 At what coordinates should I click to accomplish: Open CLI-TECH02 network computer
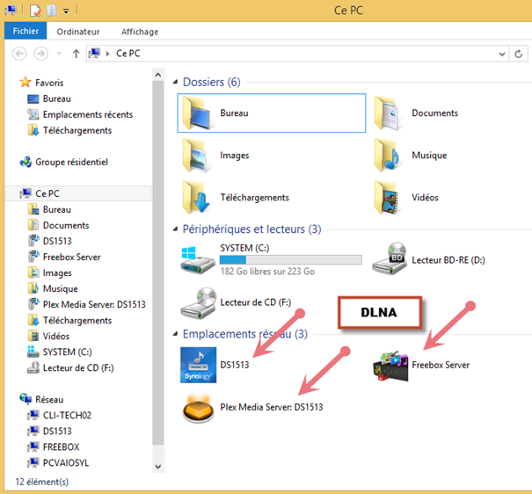(67, 416)
